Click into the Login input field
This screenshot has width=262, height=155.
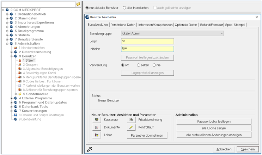pyautogui.click(x=147, y=41)
